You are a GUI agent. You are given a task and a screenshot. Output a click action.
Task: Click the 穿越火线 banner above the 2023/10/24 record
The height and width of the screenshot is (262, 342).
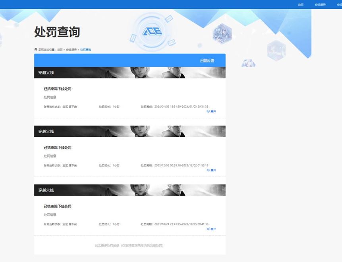[130, 190]
